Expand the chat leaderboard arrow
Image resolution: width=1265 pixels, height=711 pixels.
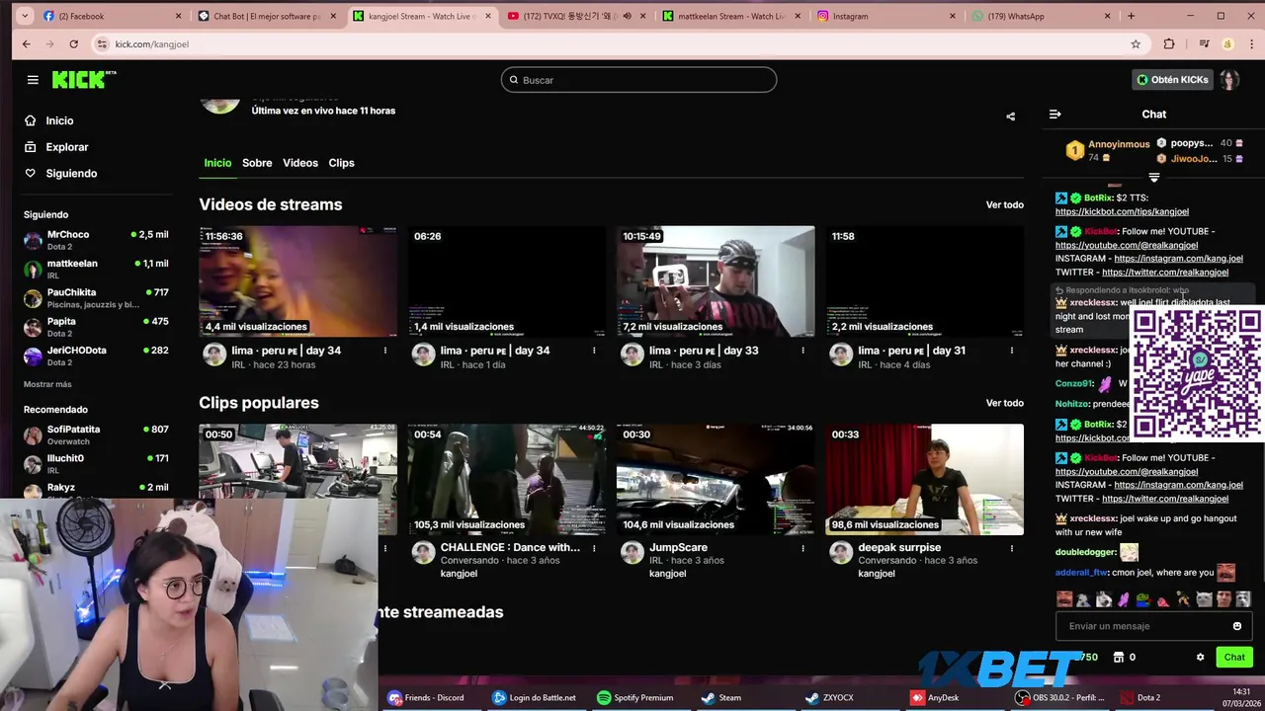pyautogui.click(x=1153, y=178)
